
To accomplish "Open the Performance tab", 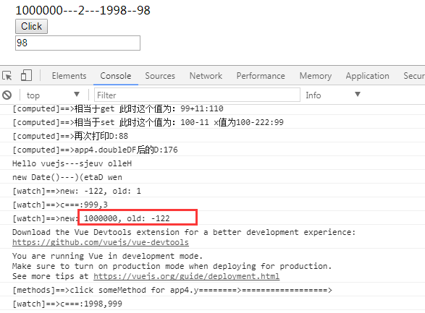I will (x=261, y=76).
